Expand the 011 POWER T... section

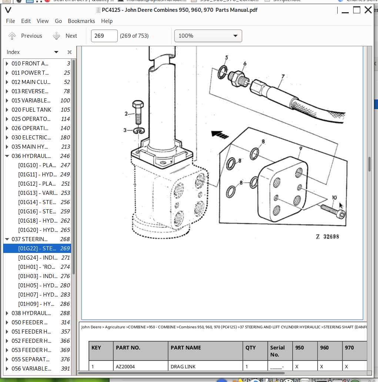coord(7,73)
